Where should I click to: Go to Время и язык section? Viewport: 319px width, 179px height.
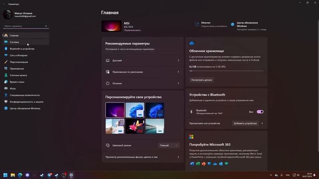coord(26,82)
